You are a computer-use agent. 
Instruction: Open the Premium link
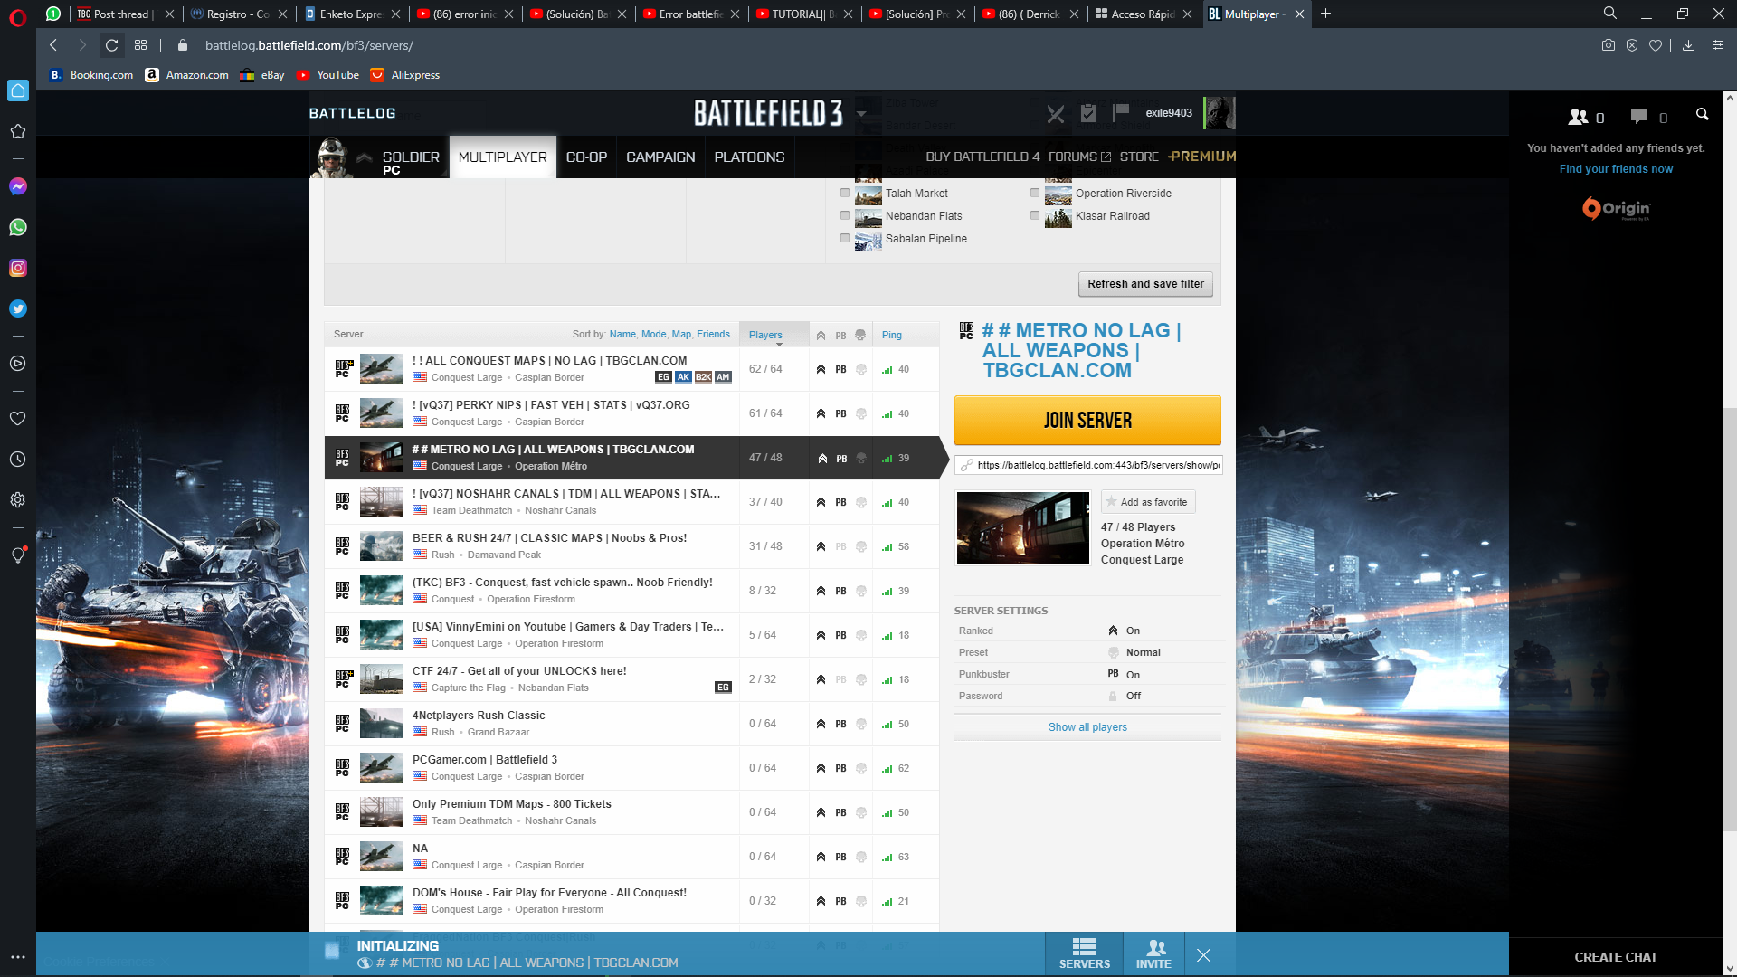click(x=1202, y=157)
